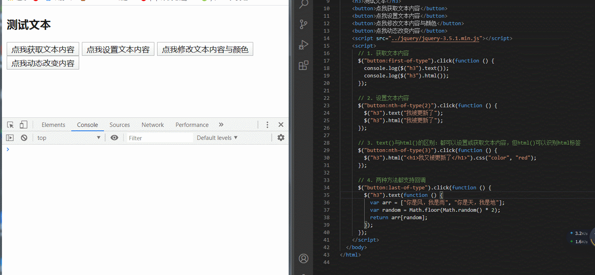Screen dimensions: 595x275
Task: Click the 点我获取文本内容 button
Action: pos(43,49)
